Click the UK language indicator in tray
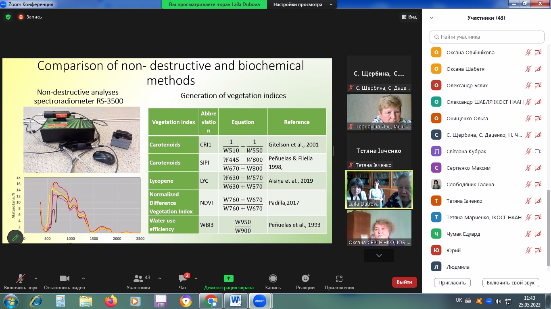 tap(459, 301)
